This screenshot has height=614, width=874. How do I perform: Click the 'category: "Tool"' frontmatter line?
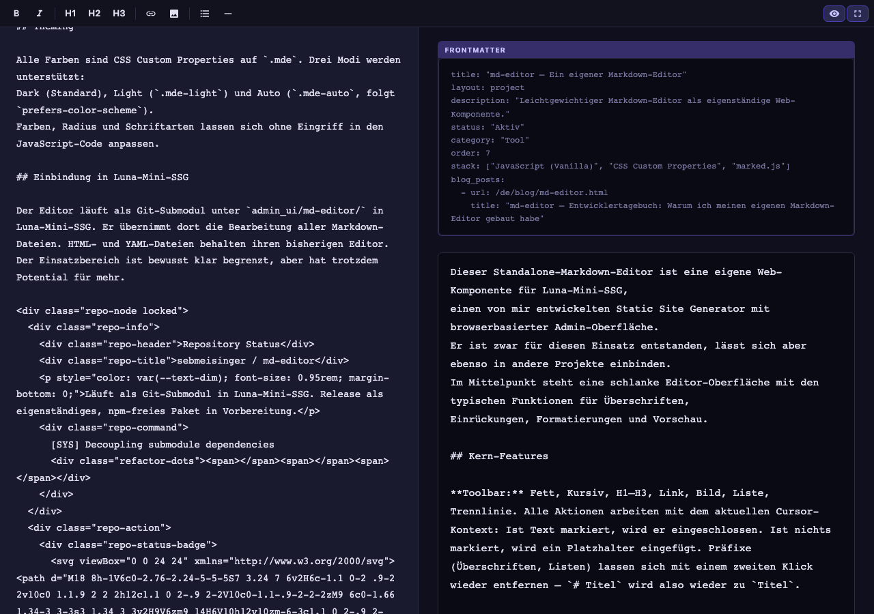pos(490,140)
